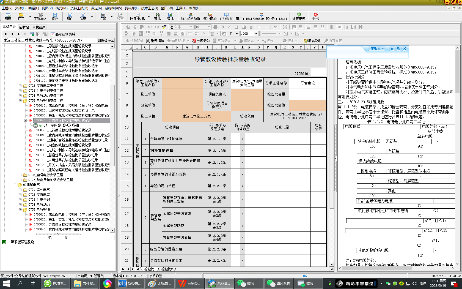462x289 pixels.
Task: Collapse the 0705_电气照明安装工程 tree node
Action: click(x=20, y=100)
